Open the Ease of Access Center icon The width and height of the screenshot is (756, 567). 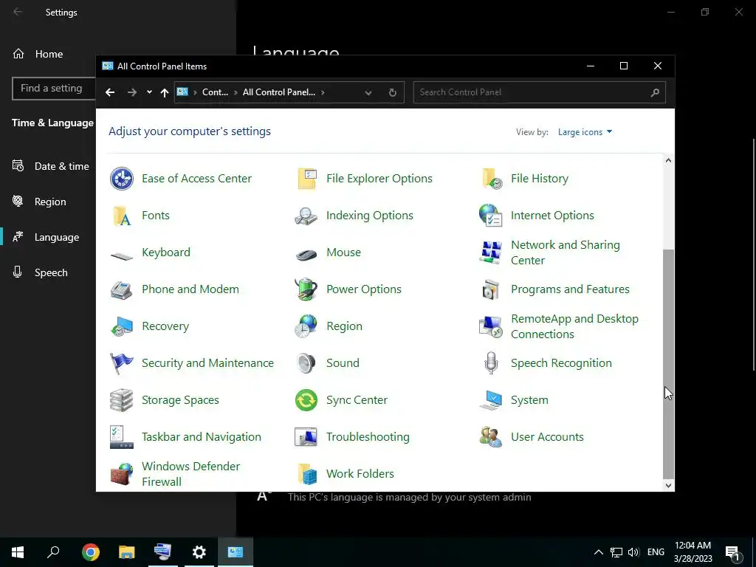[x=122, y=179]
